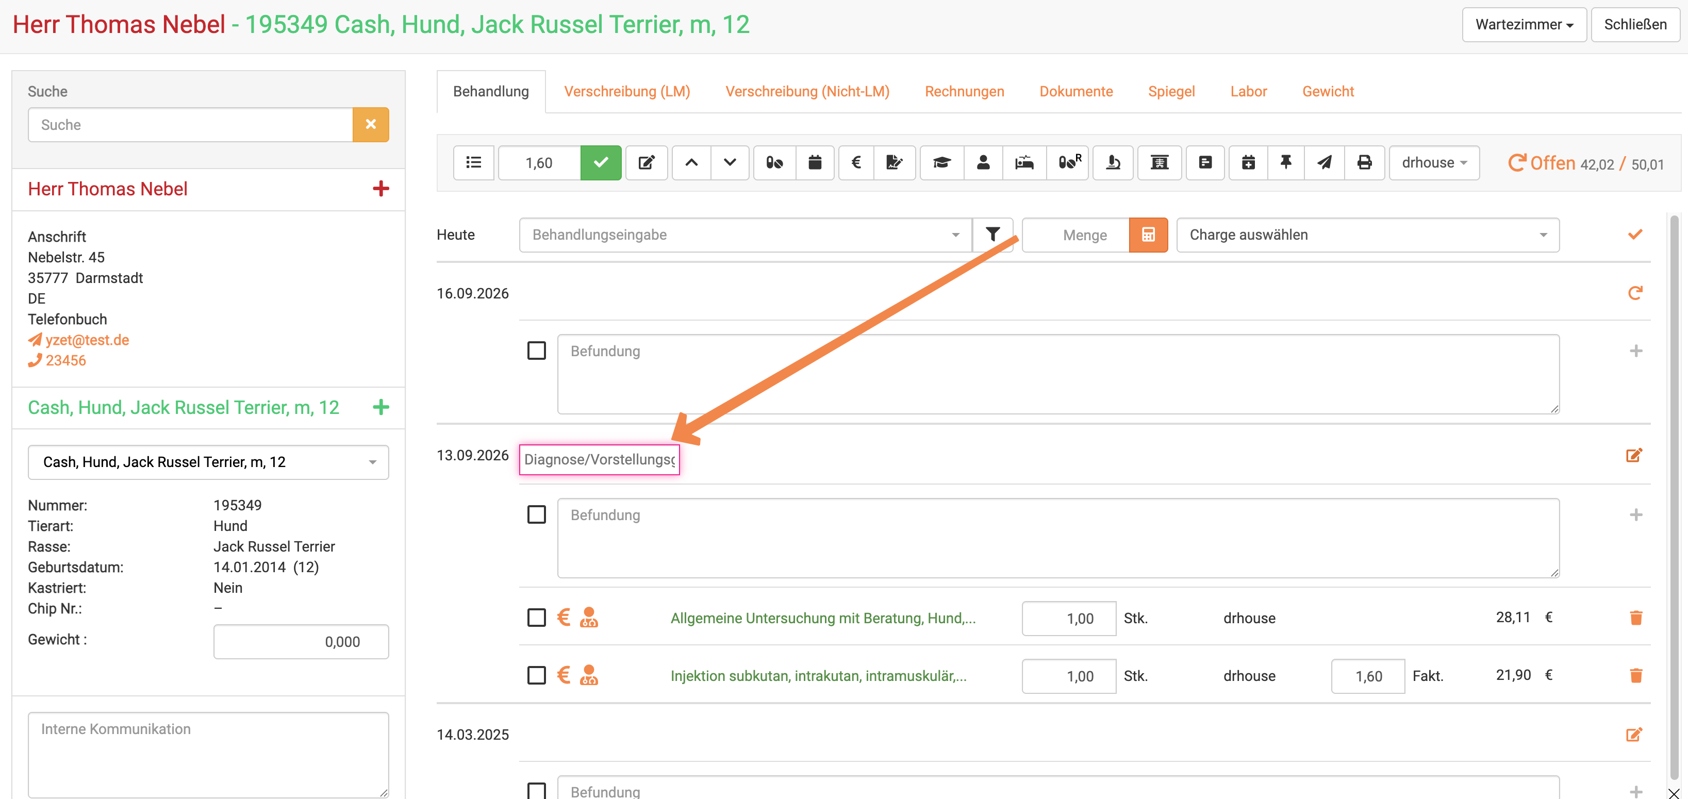Check the Injektion subkutan row checkbox

(537, 675)
